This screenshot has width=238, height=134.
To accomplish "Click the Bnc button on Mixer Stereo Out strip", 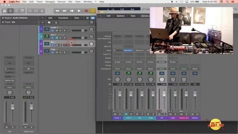I will 181,111.
